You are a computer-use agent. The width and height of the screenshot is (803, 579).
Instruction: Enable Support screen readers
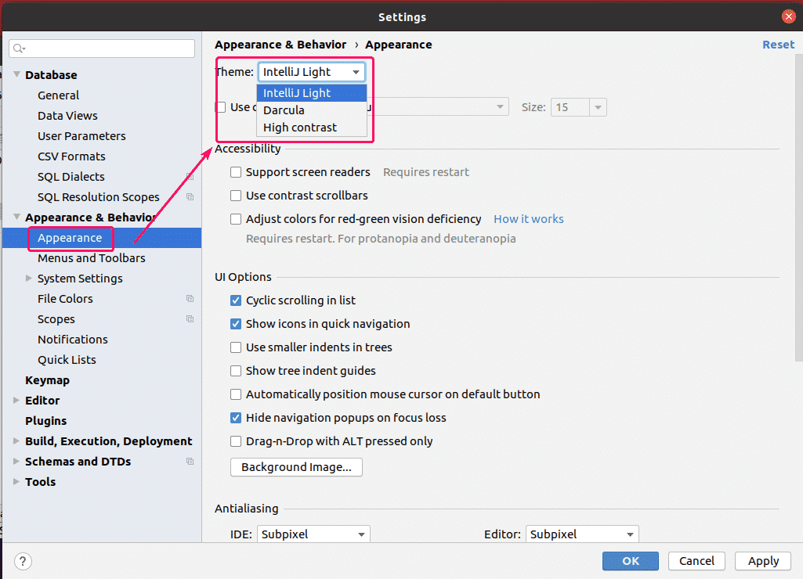pyautogui.click(x=236, y=172)
